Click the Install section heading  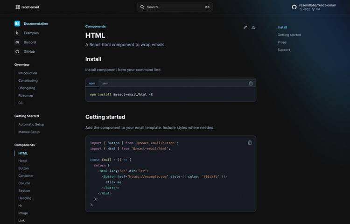coord(93,59)
